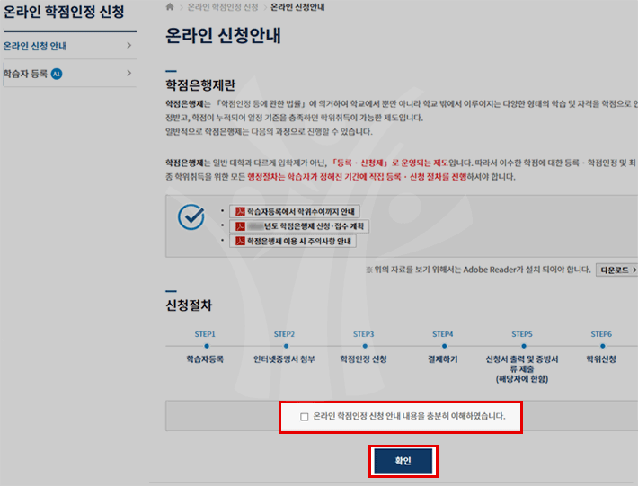Click the STEP1 학습자등록 circle marker
This screenshot has height=486, width=638.
205,344
